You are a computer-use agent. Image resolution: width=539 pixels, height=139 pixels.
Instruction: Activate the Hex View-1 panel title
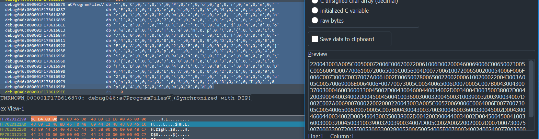[12, 108]
